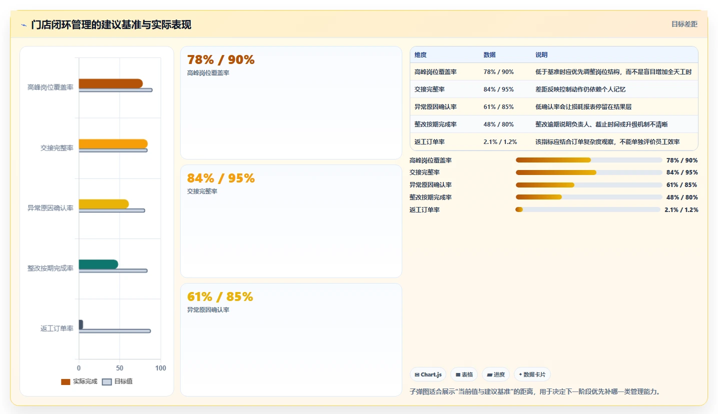This screenshot has width=718, height=414.
Task: Click the 交接完整率 chart axis label
Action: tap(57, 148)
